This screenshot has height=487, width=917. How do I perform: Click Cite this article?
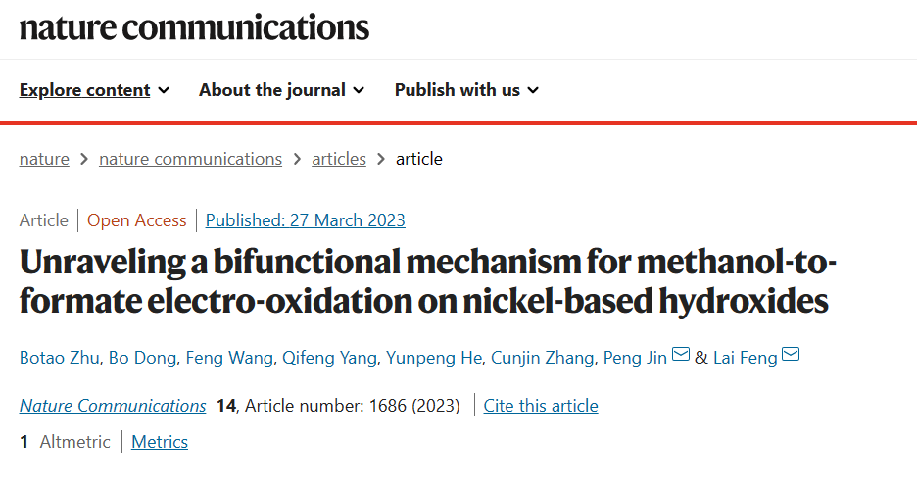coord(541,406)
